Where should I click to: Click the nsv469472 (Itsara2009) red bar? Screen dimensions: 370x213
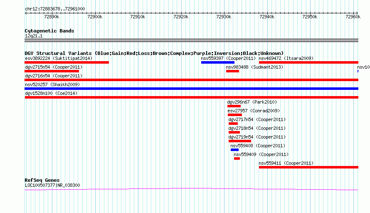pos(308,62)
